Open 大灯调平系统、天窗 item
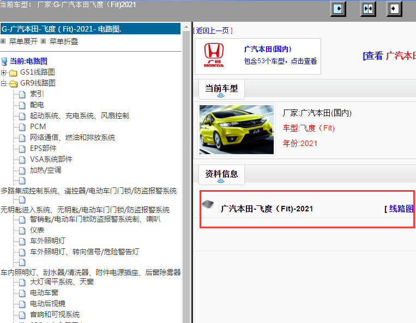This screenshot has width=416, height=323. point(62,282)
